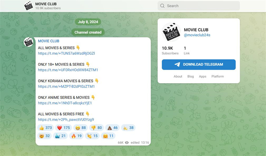This screenshot has height=156, width=266.
Task: Click the grinning face reaction 88
Action: [x=80, y=128]
